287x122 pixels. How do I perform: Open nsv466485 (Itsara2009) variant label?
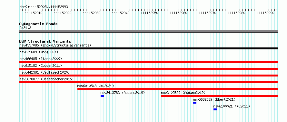point(41,59)
